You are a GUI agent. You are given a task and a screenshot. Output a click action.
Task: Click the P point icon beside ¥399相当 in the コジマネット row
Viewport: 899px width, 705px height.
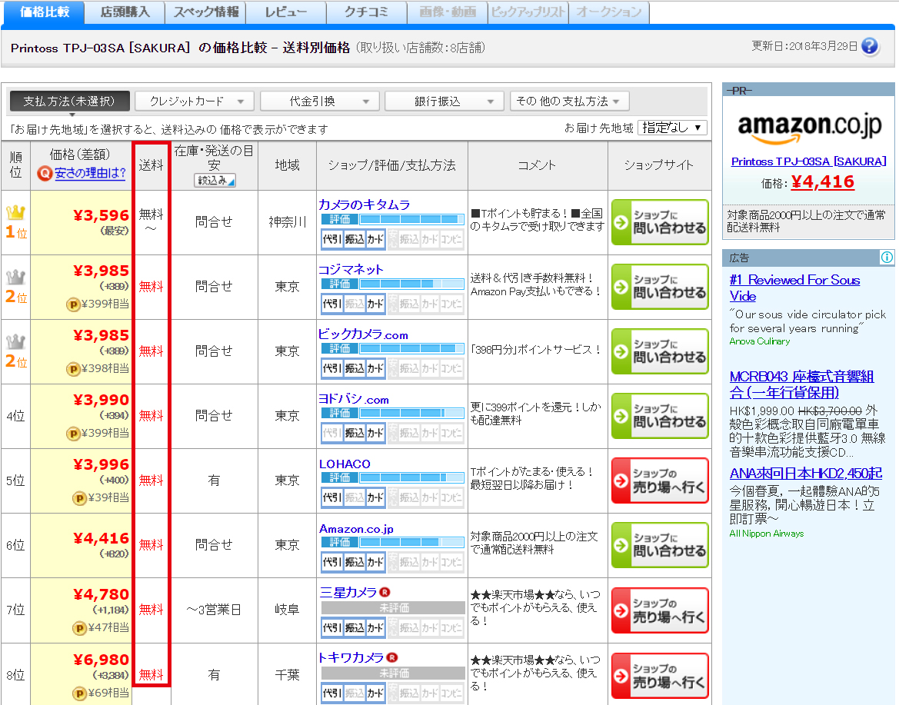click(x=73, y=304)
